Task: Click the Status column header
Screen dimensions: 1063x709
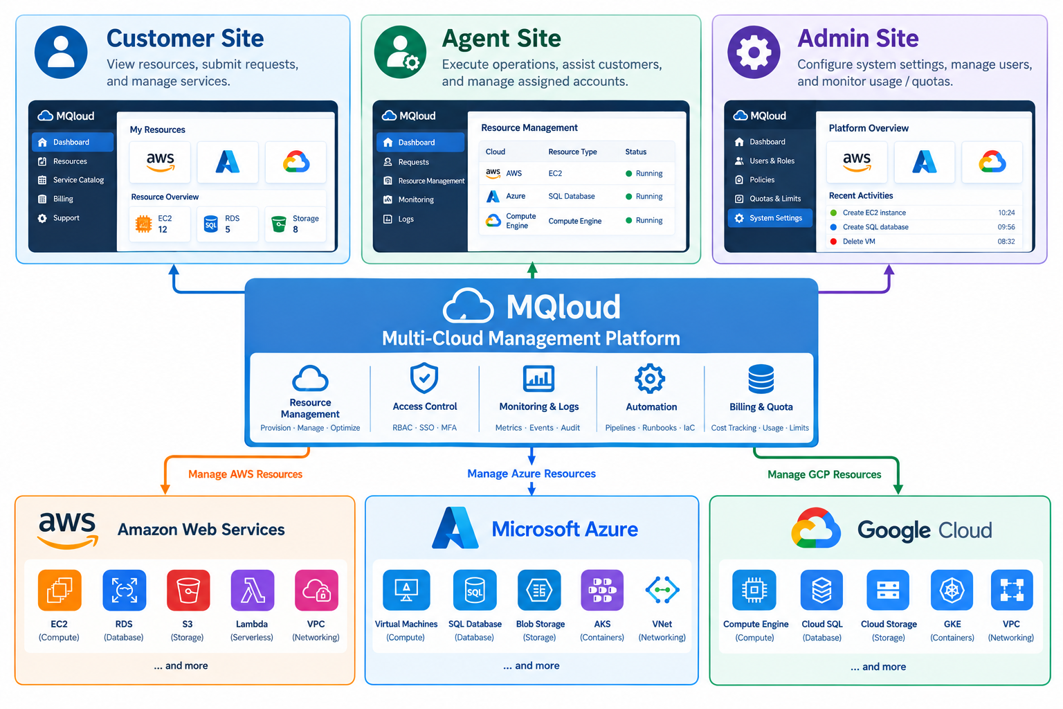Action: coord(636,152)
